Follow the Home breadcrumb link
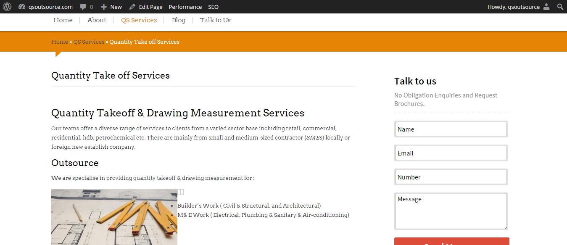Image resolution: width=567 pixels, height=245 pixels. tap(59, 42)
